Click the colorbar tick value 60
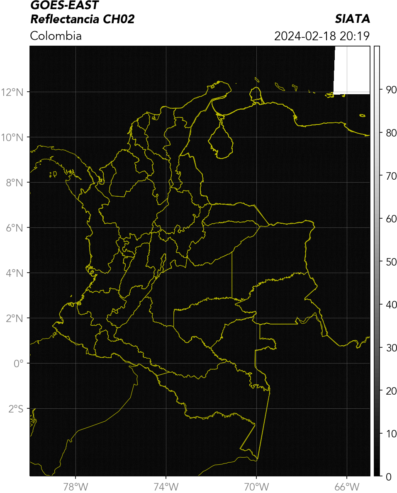Viewport: 397px width, 493px height. pyautogui.click(x=391, y=219)
